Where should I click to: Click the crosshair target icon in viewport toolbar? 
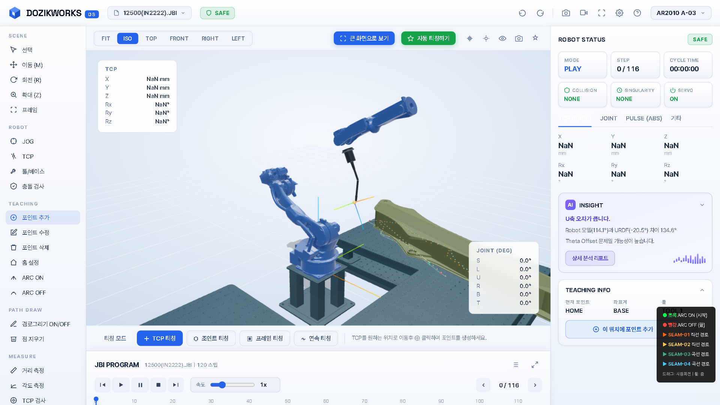(469, 38)
